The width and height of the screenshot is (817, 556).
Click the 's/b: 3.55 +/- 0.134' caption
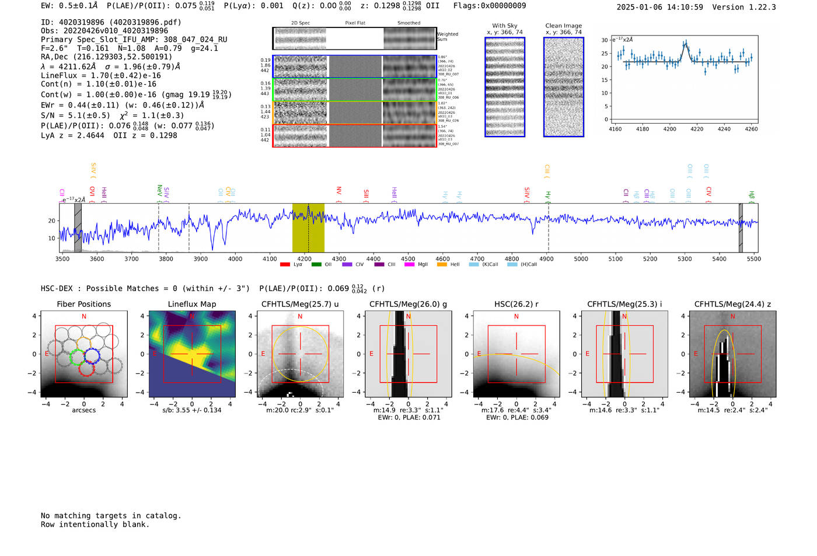pos(192,410)
